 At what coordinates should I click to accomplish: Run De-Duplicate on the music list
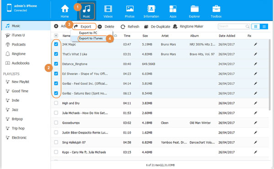(x=157, y=26)
